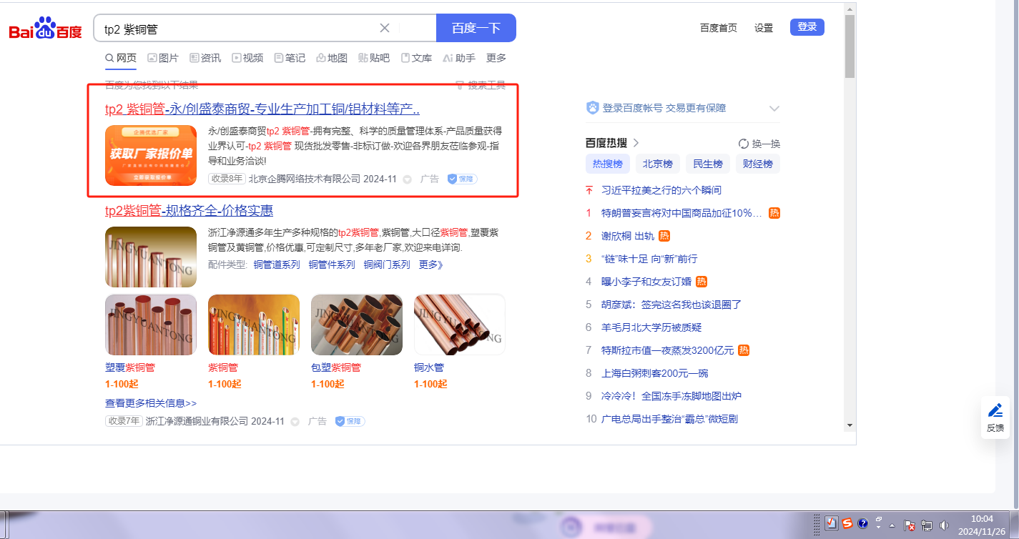Expand the 登录百度帐号 panel chevron
Image resolution: width=1019 pixels, height=539 pixels.
pos(774,109)
